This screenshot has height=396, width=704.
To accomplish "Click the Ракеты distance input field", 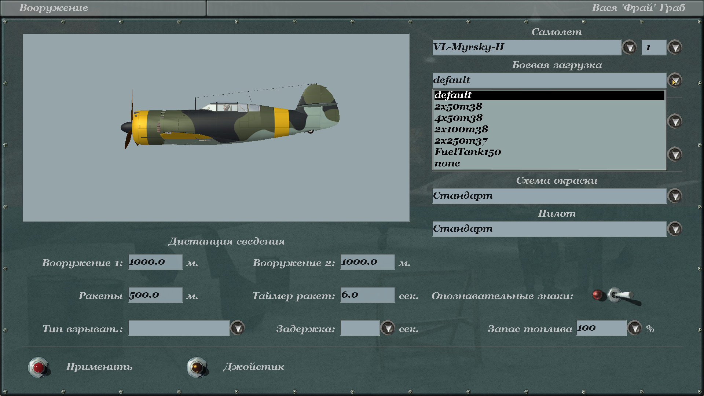I will tap(155, 295).
